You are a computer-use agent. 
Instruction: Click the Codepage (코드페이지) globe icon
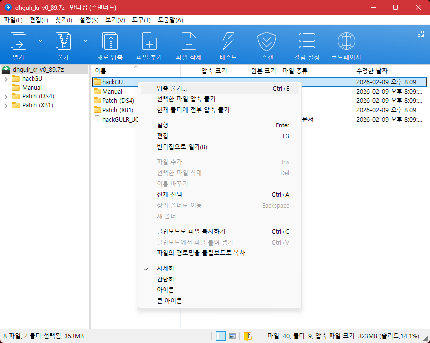(346, 41)
